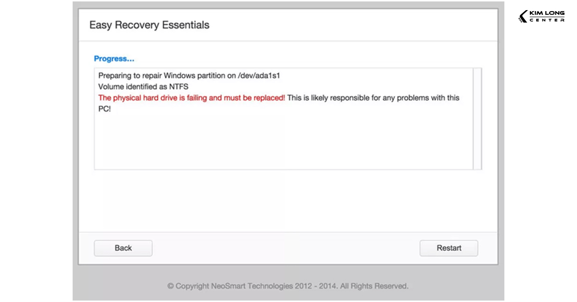This screenshot has width=577, height=302.
Task: Click the Back button
Action: 123,248
